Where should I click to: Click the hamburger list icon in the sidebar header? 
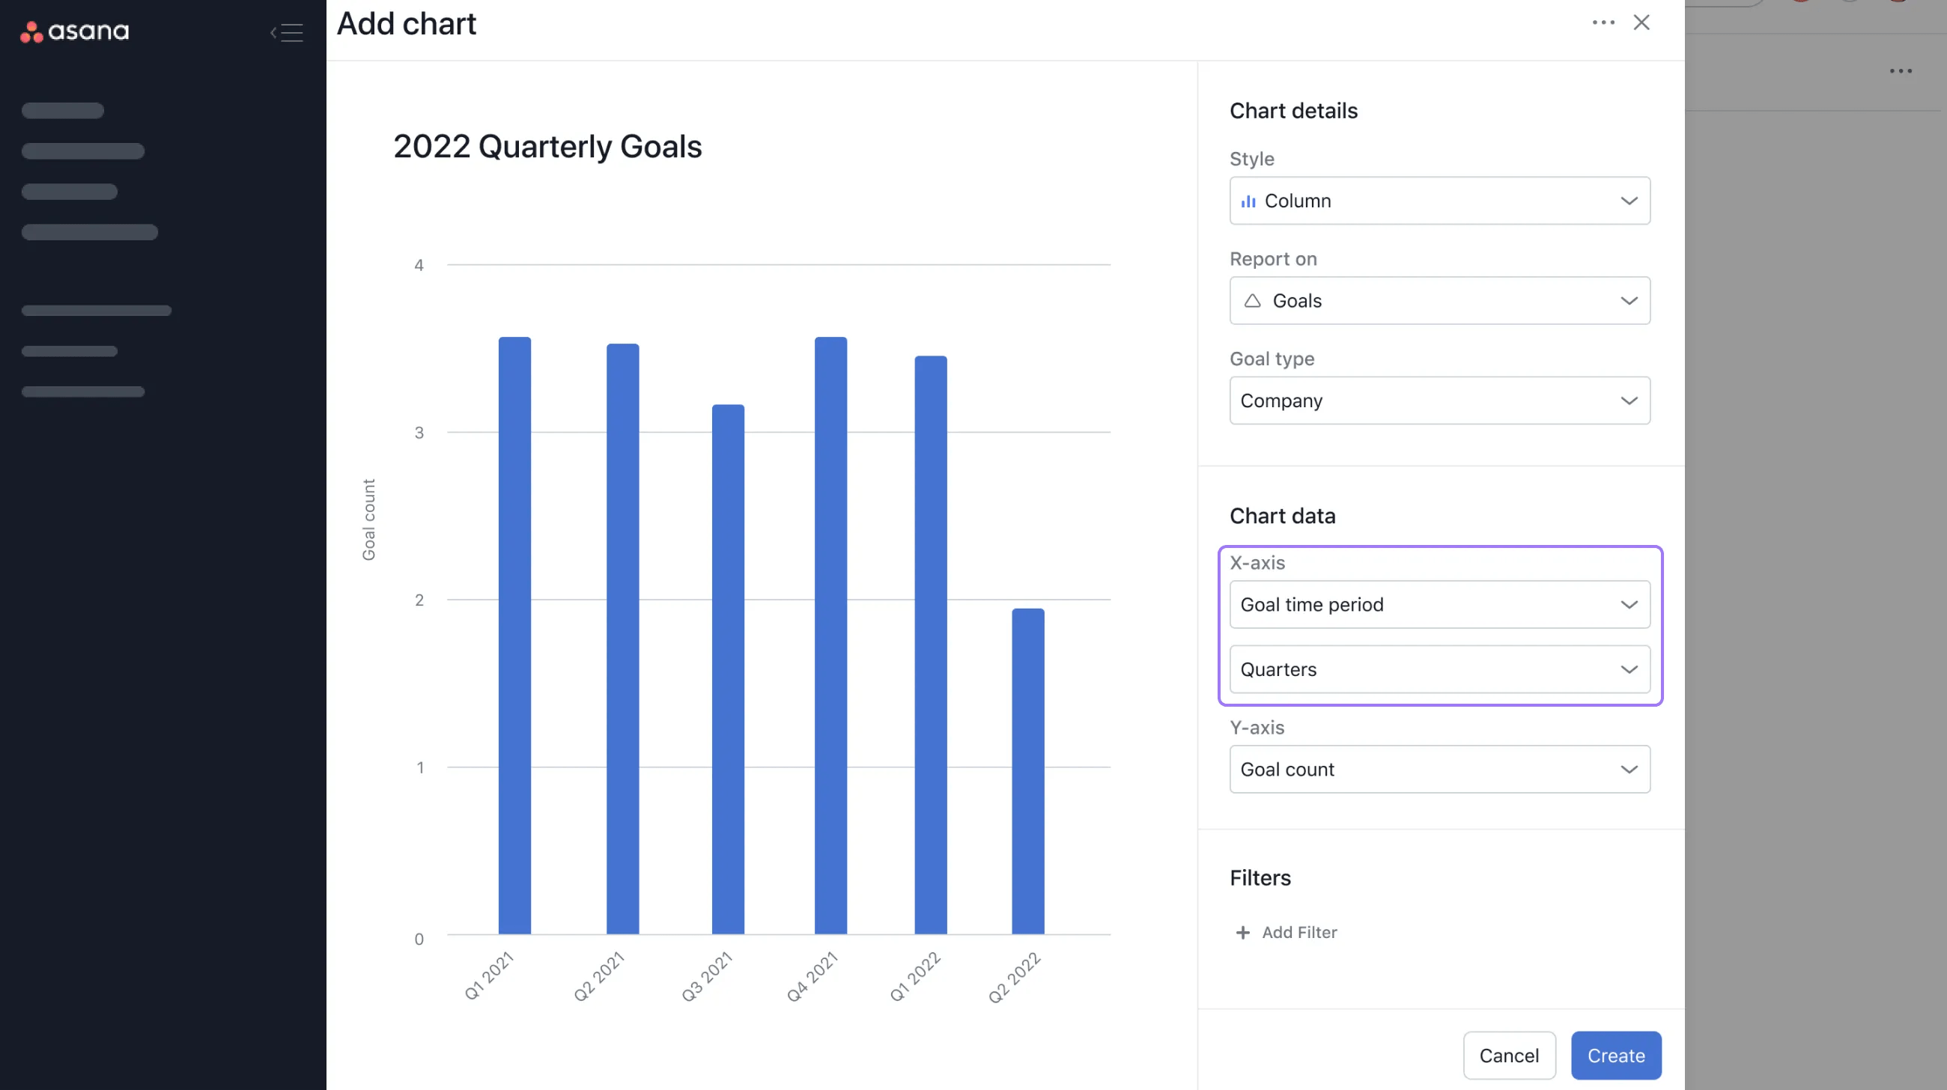(x=291, y=32)
